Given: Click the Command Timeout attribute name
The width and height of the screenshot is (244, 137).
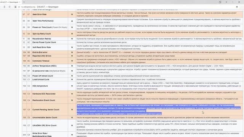Looking at the screenshot, I should point(41,61).
